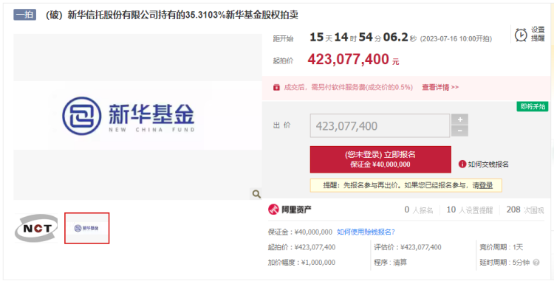This screenshot has height=284, width=554.
Task: Click the 0 人报名 count
Action: click(419, 210)
